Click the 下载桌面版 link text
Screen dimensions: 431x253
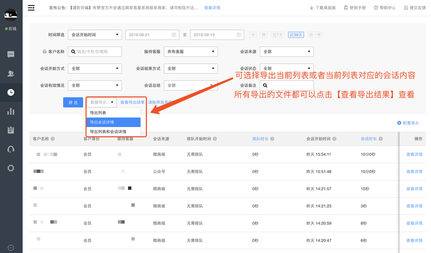[x=325, y=8]
